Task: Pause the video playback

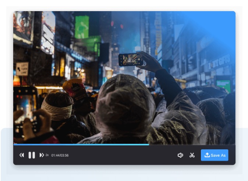Action: pos(32,155)
